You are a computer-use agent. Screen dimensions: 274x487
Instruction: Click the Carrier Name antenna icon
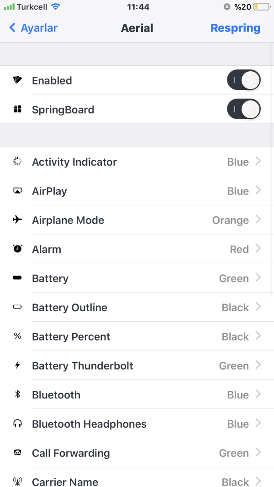pos(17,482)
